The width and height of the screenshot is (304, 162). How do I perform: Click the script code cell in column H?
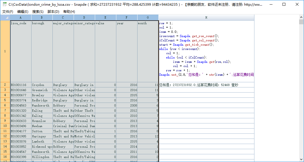click(x=206, y=51)
